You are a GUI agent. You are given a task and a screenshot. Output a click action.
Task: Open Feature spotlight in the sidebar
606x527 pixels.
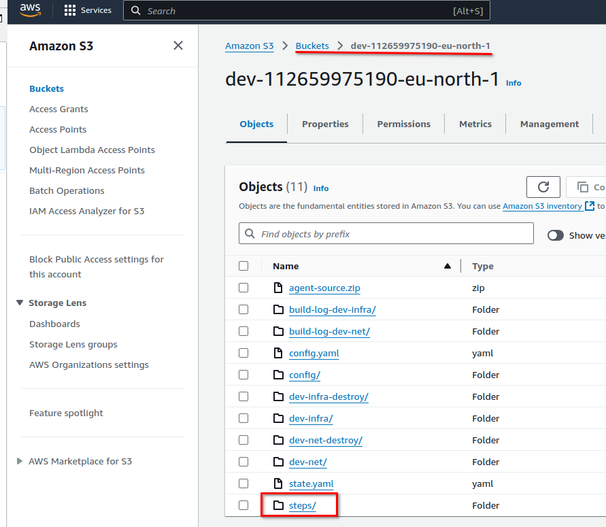pos(66,413)
